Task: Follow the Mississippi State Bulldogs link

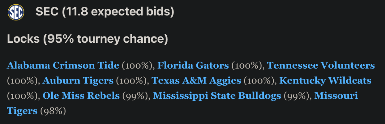Action: click(x=217, y=95)
